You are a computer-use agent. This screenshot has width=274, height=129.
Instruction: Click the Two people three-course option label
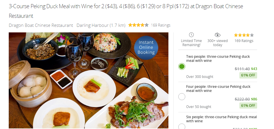point(218,59)
